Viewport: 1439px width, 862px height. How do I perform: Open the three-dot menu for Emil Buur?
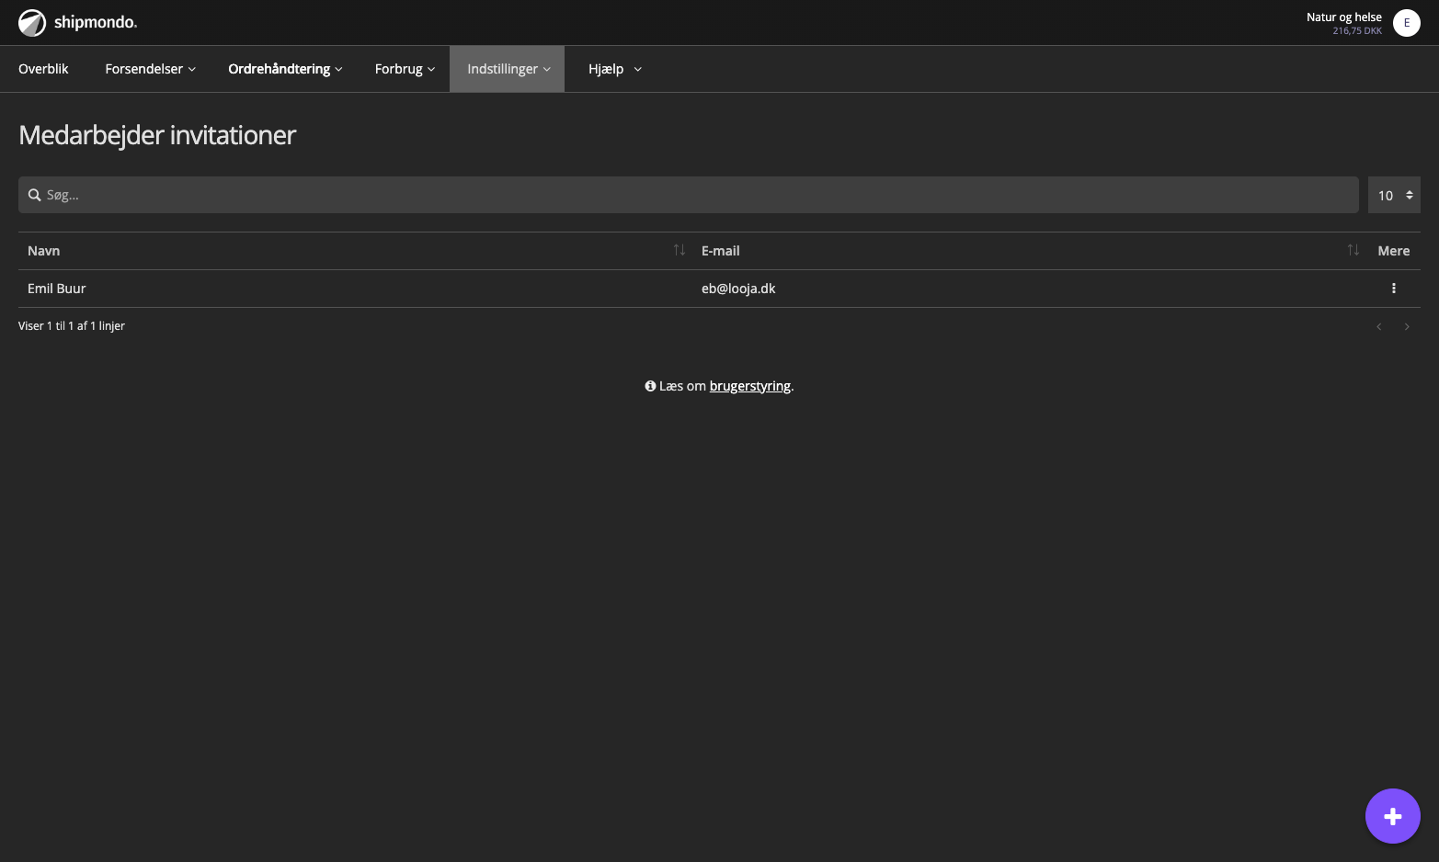tap(1393, 289)
